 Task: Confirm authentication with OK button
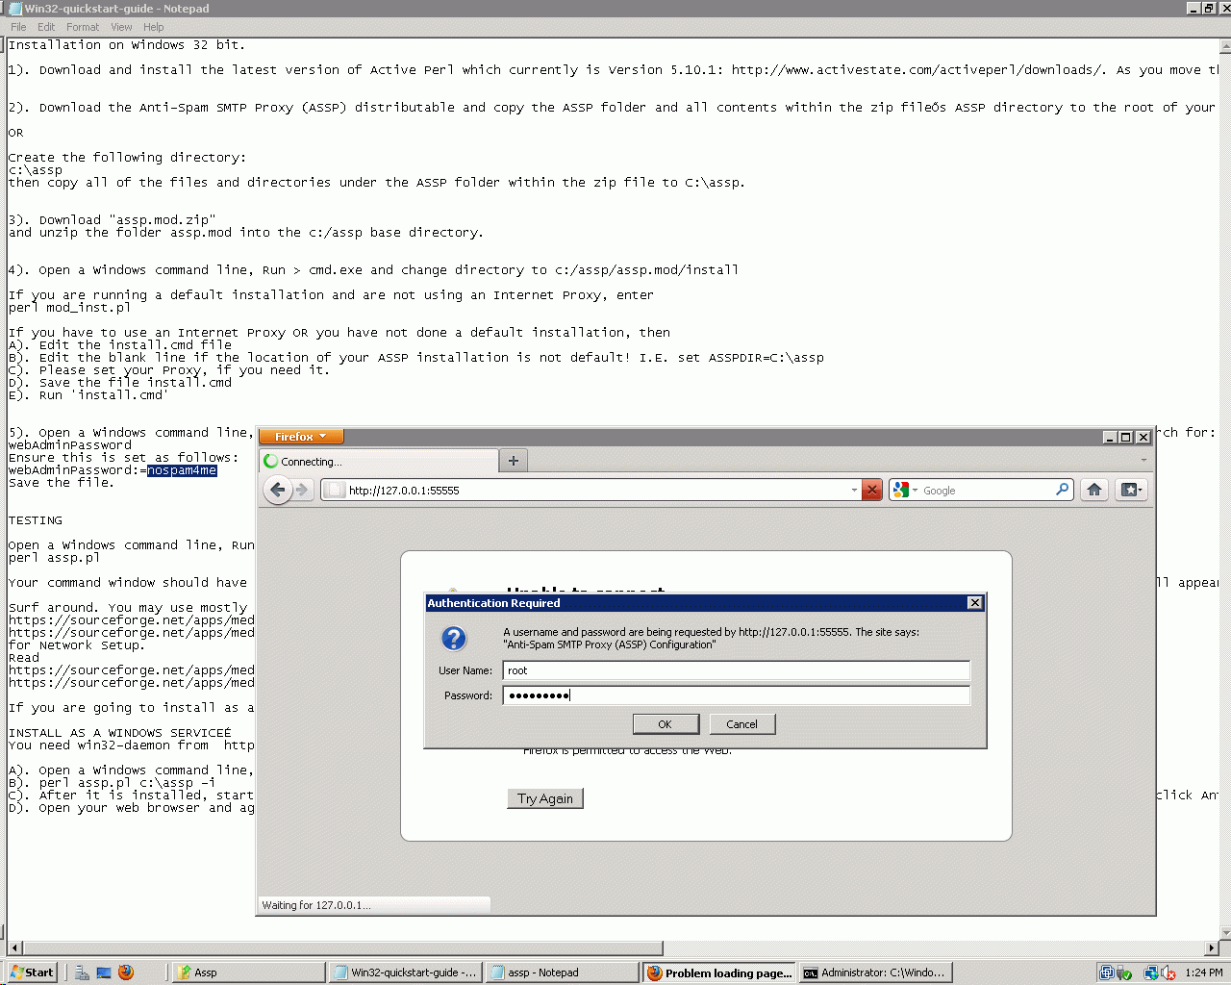coord(665,724)
